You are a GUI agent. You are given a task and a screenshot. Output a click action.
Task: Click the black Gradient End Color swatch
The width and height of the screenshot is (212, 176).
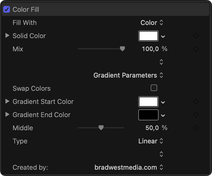click(148, 115)
